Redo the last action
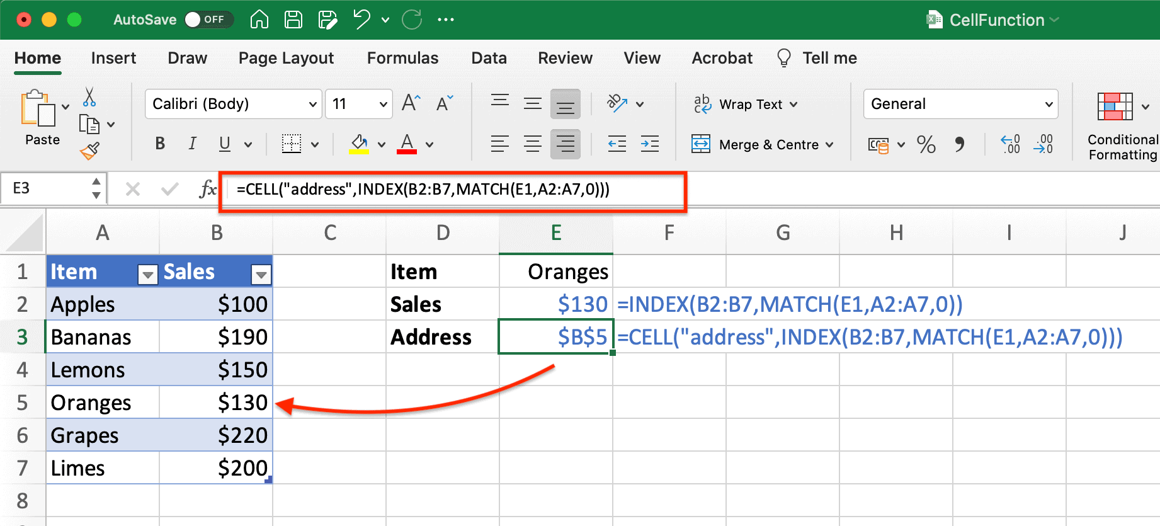This screenshot has height=526, width=1160. click(412, 20)
